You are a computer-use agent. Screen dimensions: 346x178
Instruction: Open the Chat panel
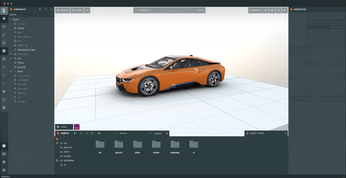tap(64, 127)
